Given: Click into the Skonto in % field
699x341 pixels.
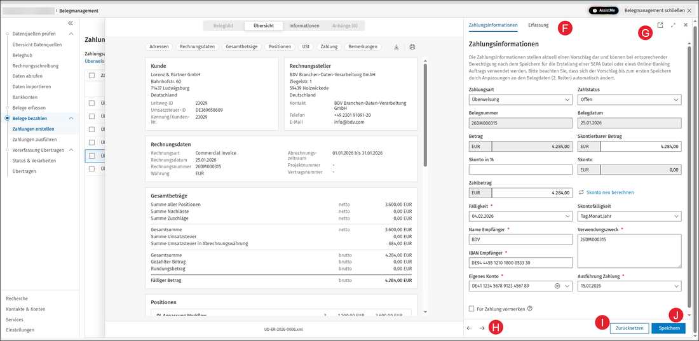Looking at the screenshot, I should [520, 170].
